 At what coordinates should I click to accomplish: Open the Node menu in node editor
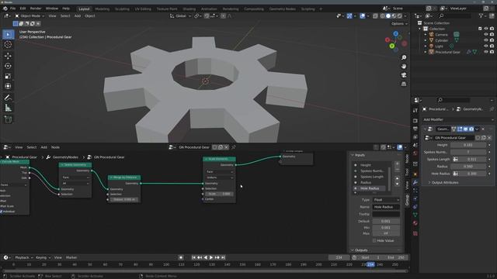pyautogui.click(x=55, y=147)
